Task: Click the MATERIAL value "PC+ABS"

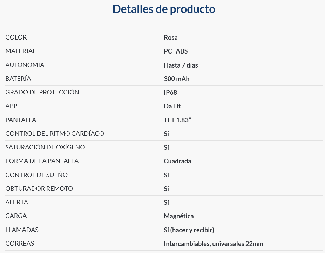Action: [x=176, y=51]
